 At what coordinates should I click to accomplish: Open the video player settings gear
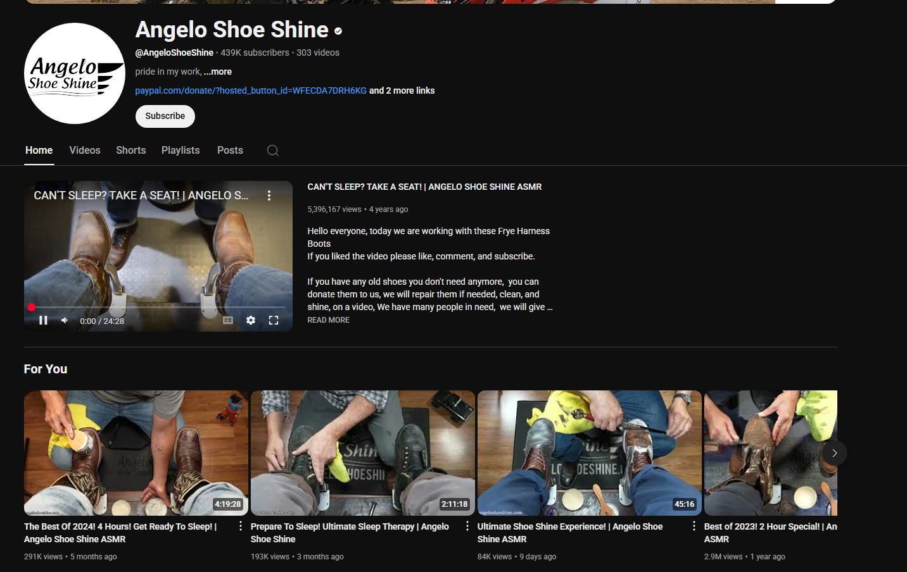[x=251, y=320]
